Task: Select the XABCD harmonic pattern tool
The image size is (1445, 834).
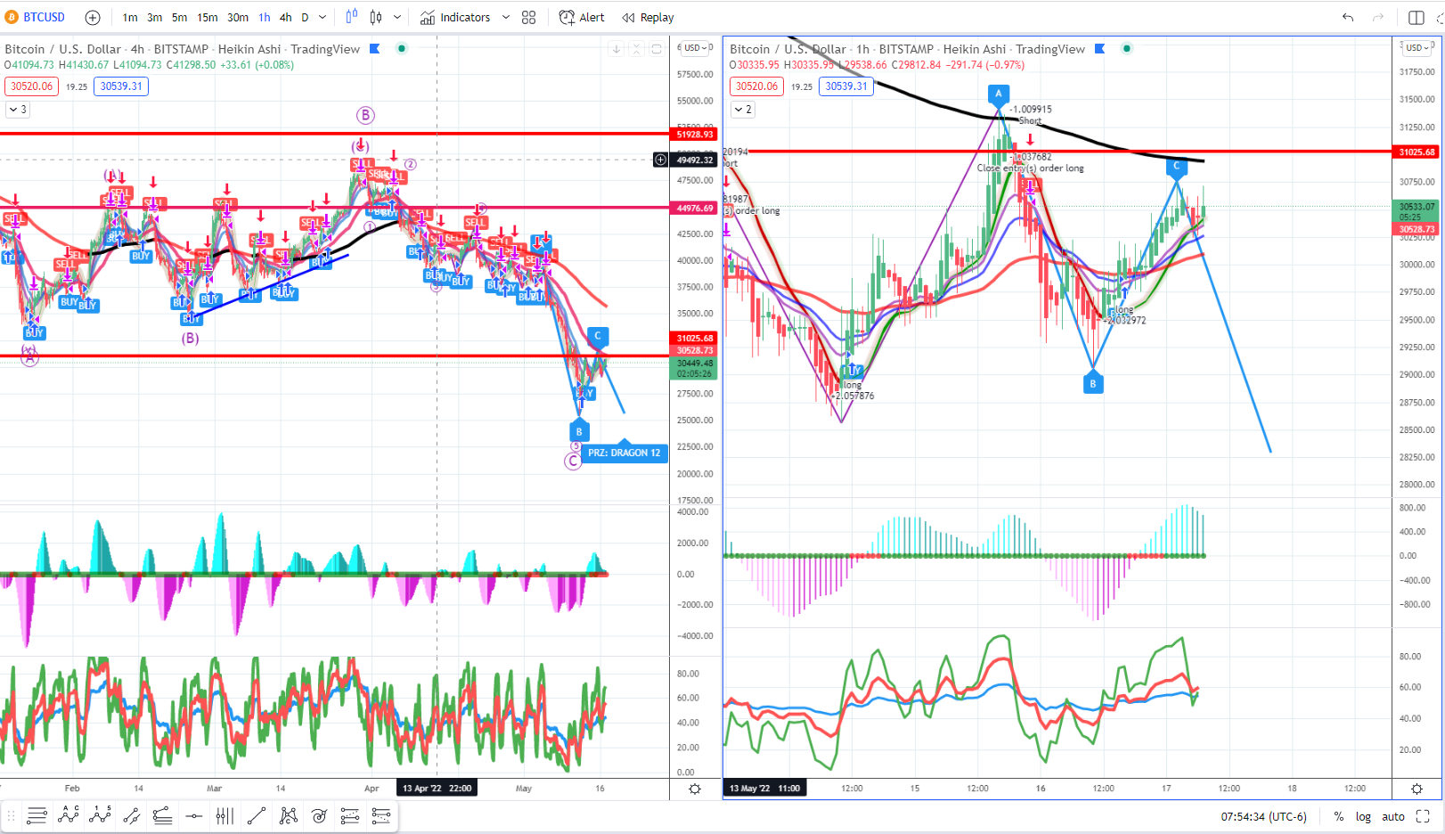Action: [x=288, y=815]
